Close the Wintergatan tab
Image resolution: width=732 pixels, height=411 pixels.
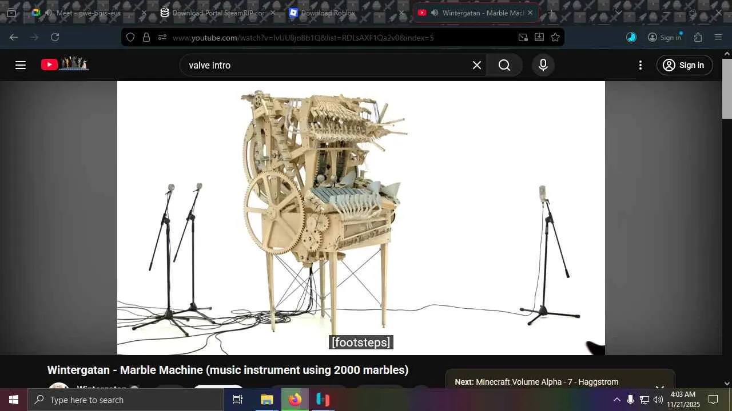point(530,13)
